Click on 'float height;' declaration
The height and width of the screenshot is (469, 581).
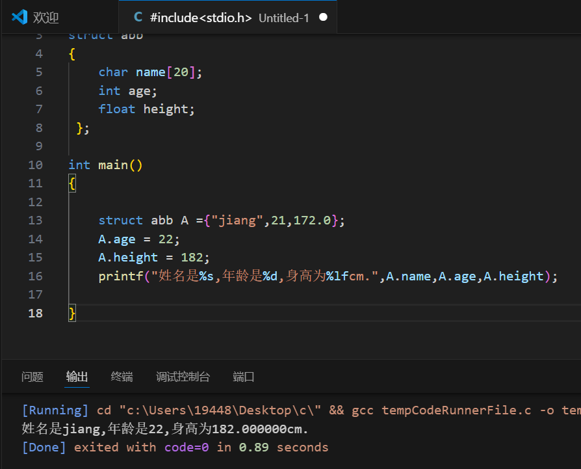146,109
